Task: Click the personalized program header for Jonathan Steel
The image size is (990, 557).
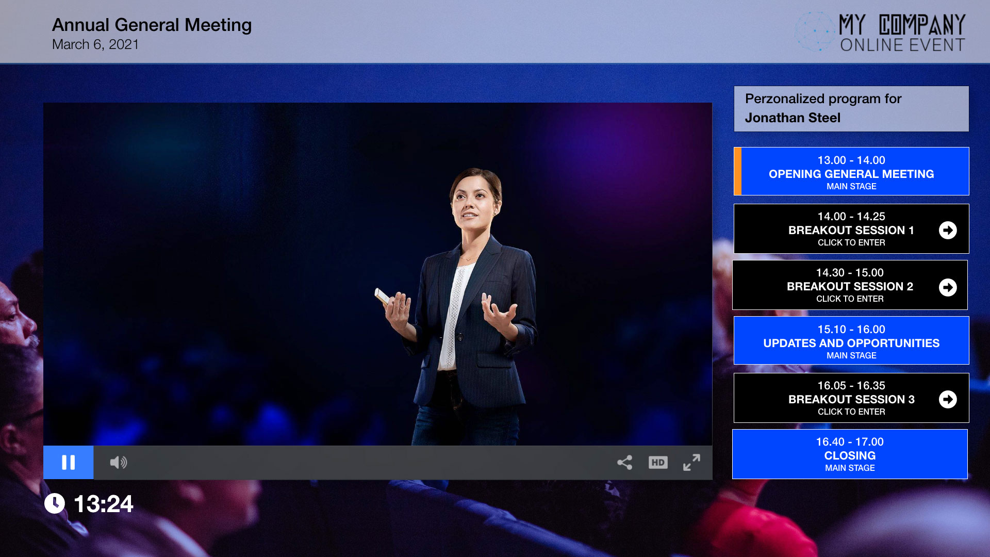Action: 851,109
